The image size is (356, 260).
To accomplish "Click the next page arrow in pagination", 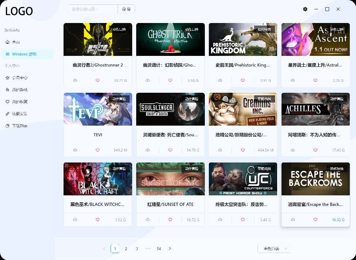I will point(170,249).
